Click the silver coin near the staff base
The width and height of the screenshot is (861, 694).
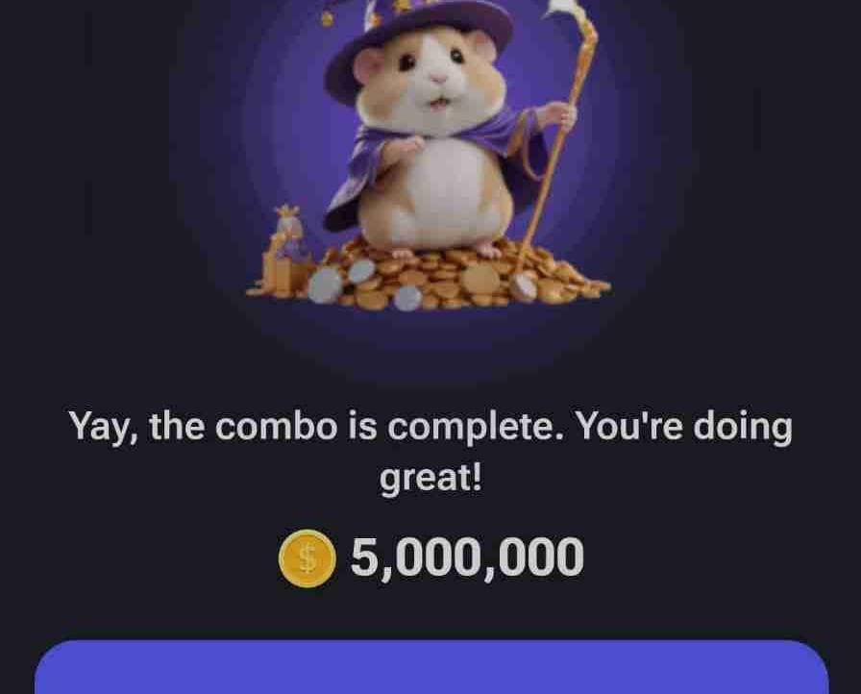[524, 287]
